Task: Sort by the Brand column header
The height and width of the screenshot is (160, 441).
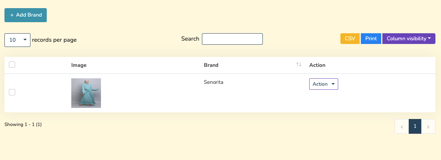Action: pyautogui.click(x=211, y=65)
